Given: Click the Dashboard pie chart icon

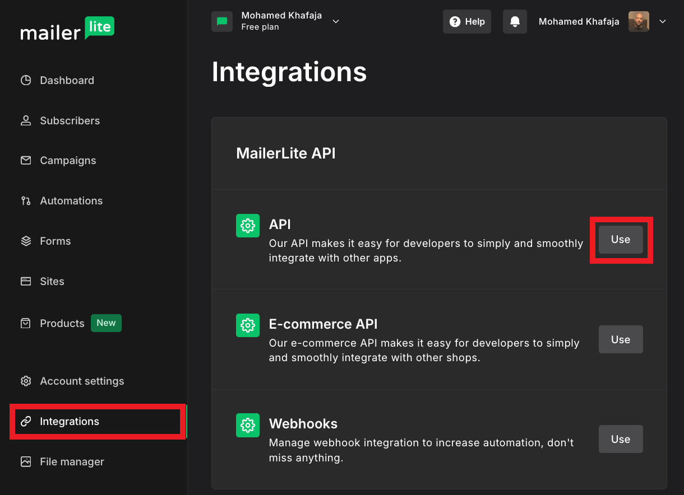Looking at the screenshot, I should tap(26, 80).
